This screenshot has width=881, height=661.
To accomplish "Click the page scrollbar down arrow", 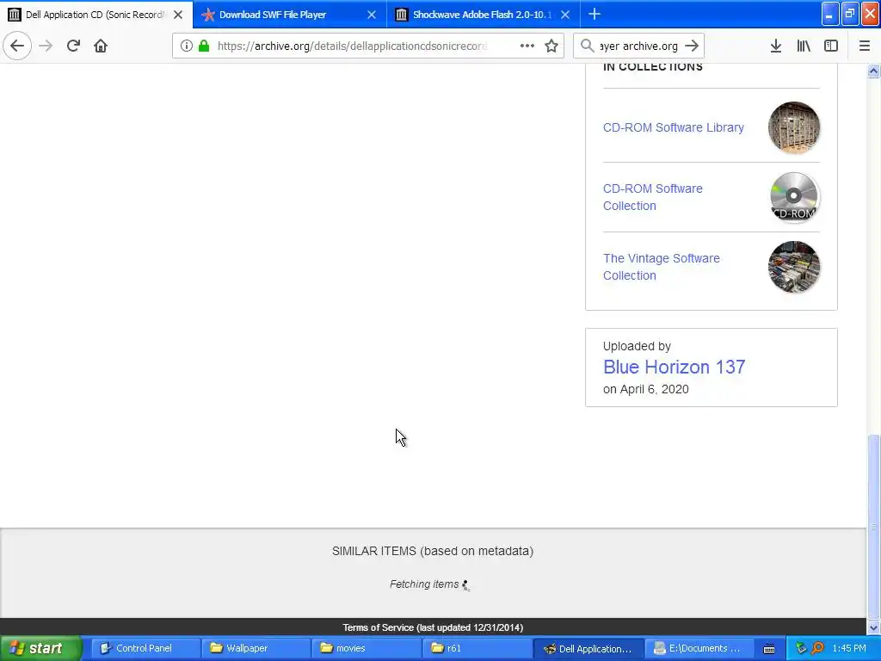I will coord(873,627).
